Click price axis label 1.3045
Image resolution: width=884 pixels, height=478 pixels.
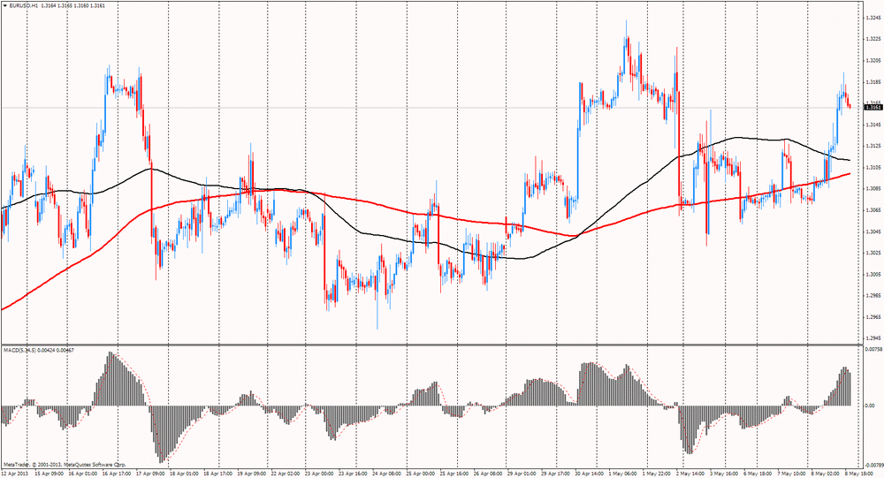click(873, 231)
